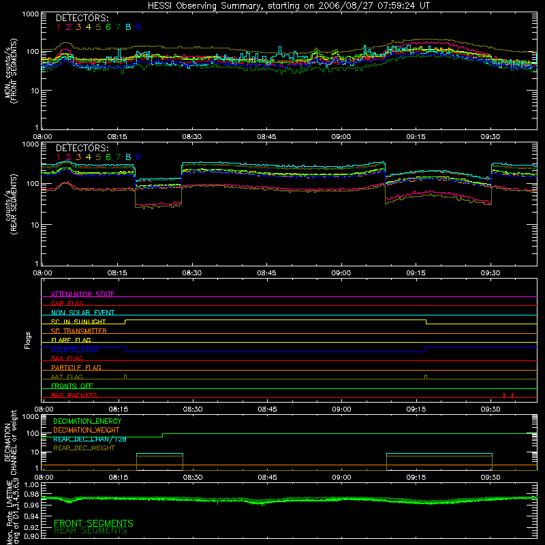The width and height of the screenshot is (545, 545).
Task: Click the DECIMATION_ENERGY legend label
Action: pyautogui.click(x=87, y=421)
